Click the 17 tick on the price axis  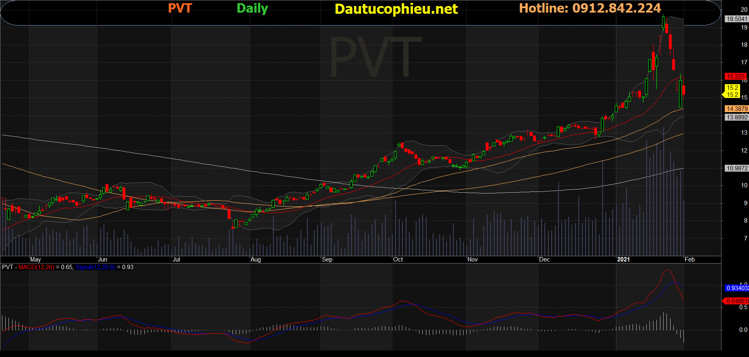(744, 62)
